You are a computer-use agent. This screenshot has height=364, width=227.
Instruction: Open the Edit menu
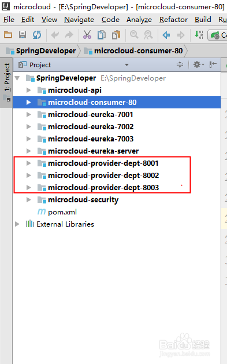pyautogui.click(x=28, y=20)
